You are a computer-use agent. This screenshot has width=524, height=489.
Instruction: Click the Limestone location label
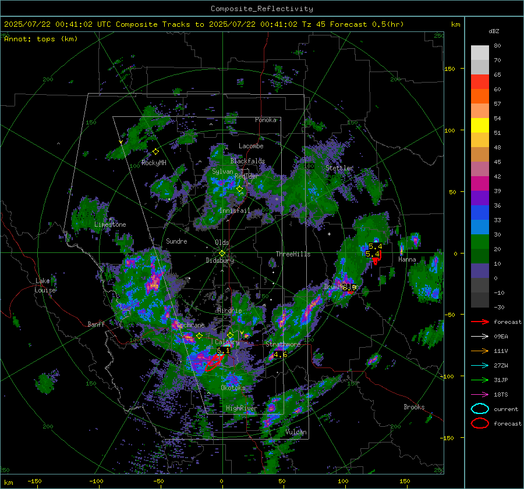click(x=110, y=224)
